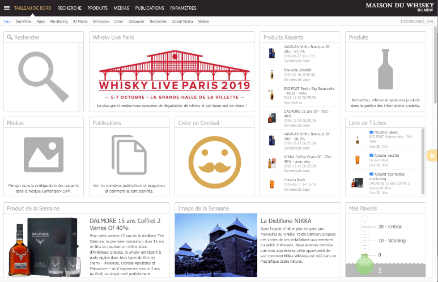
Task: Click the Mes Favoris thermometer gauge
Action: point(364,245)
